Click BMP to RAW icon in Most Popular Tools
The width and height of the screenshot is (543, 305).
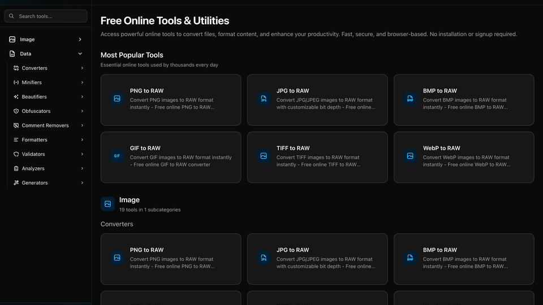pos(410,98)
